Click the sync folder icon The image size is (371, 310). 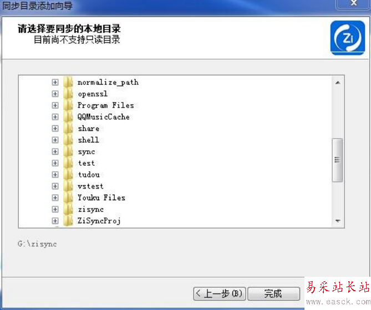(68, 151)
